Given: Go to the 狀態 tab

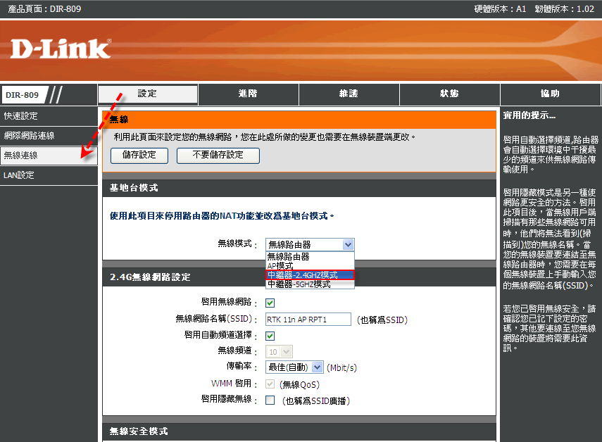Looking at the screenshot, I should point(449,94).
